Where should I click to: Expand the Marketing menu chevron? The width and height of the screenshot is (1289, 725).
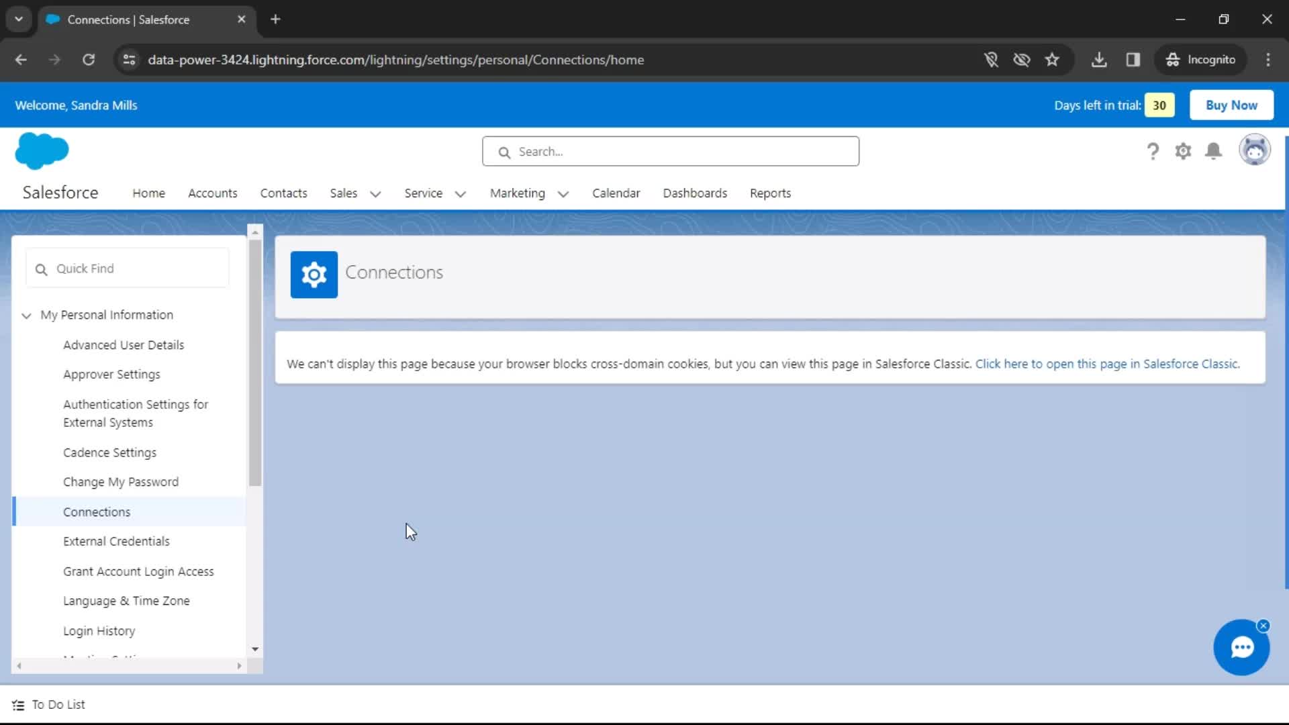click(563, 194)
